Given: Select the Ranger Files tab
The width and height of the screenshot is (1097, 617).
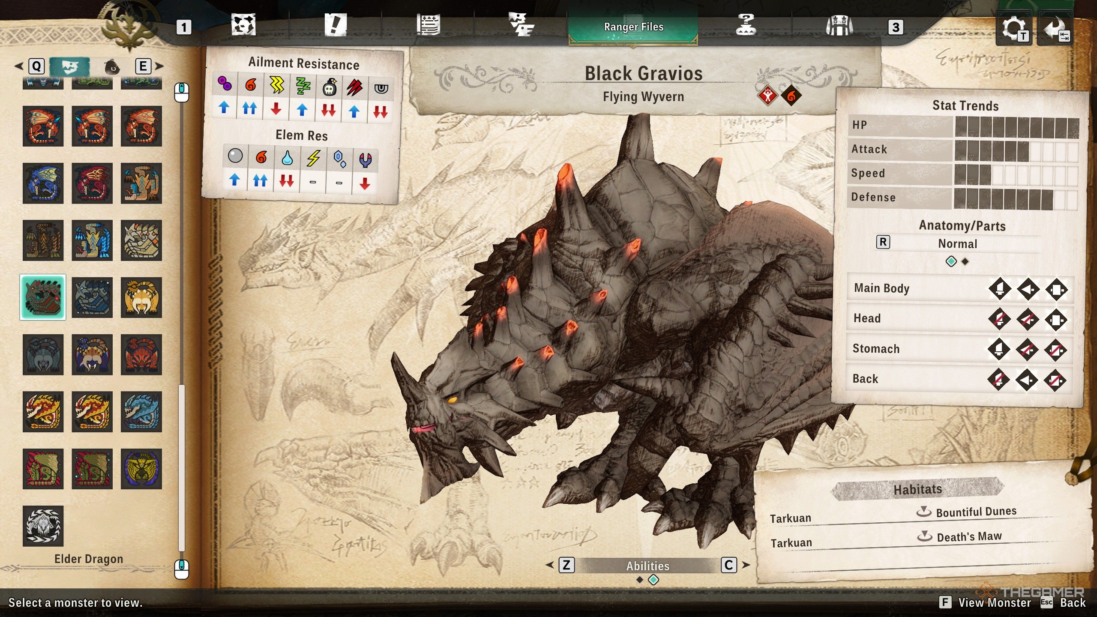Looking at the screenshot, I should coord(633,27).
